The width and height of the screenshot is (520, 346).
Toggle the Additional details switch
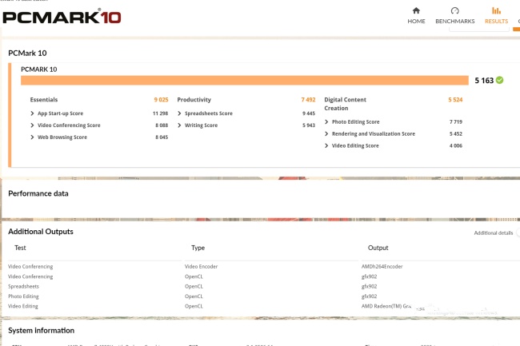click(x=518, y=233)
